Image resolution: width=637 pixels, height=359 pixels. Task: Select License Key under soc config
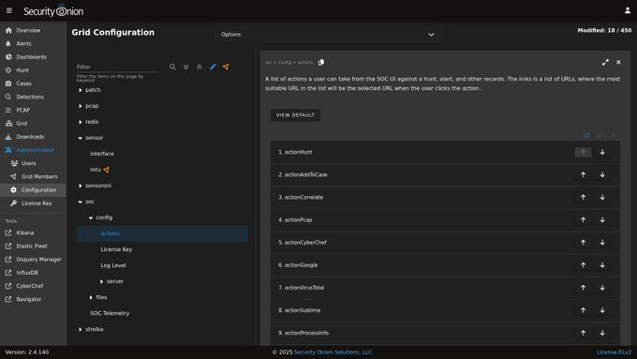(116, 249)
